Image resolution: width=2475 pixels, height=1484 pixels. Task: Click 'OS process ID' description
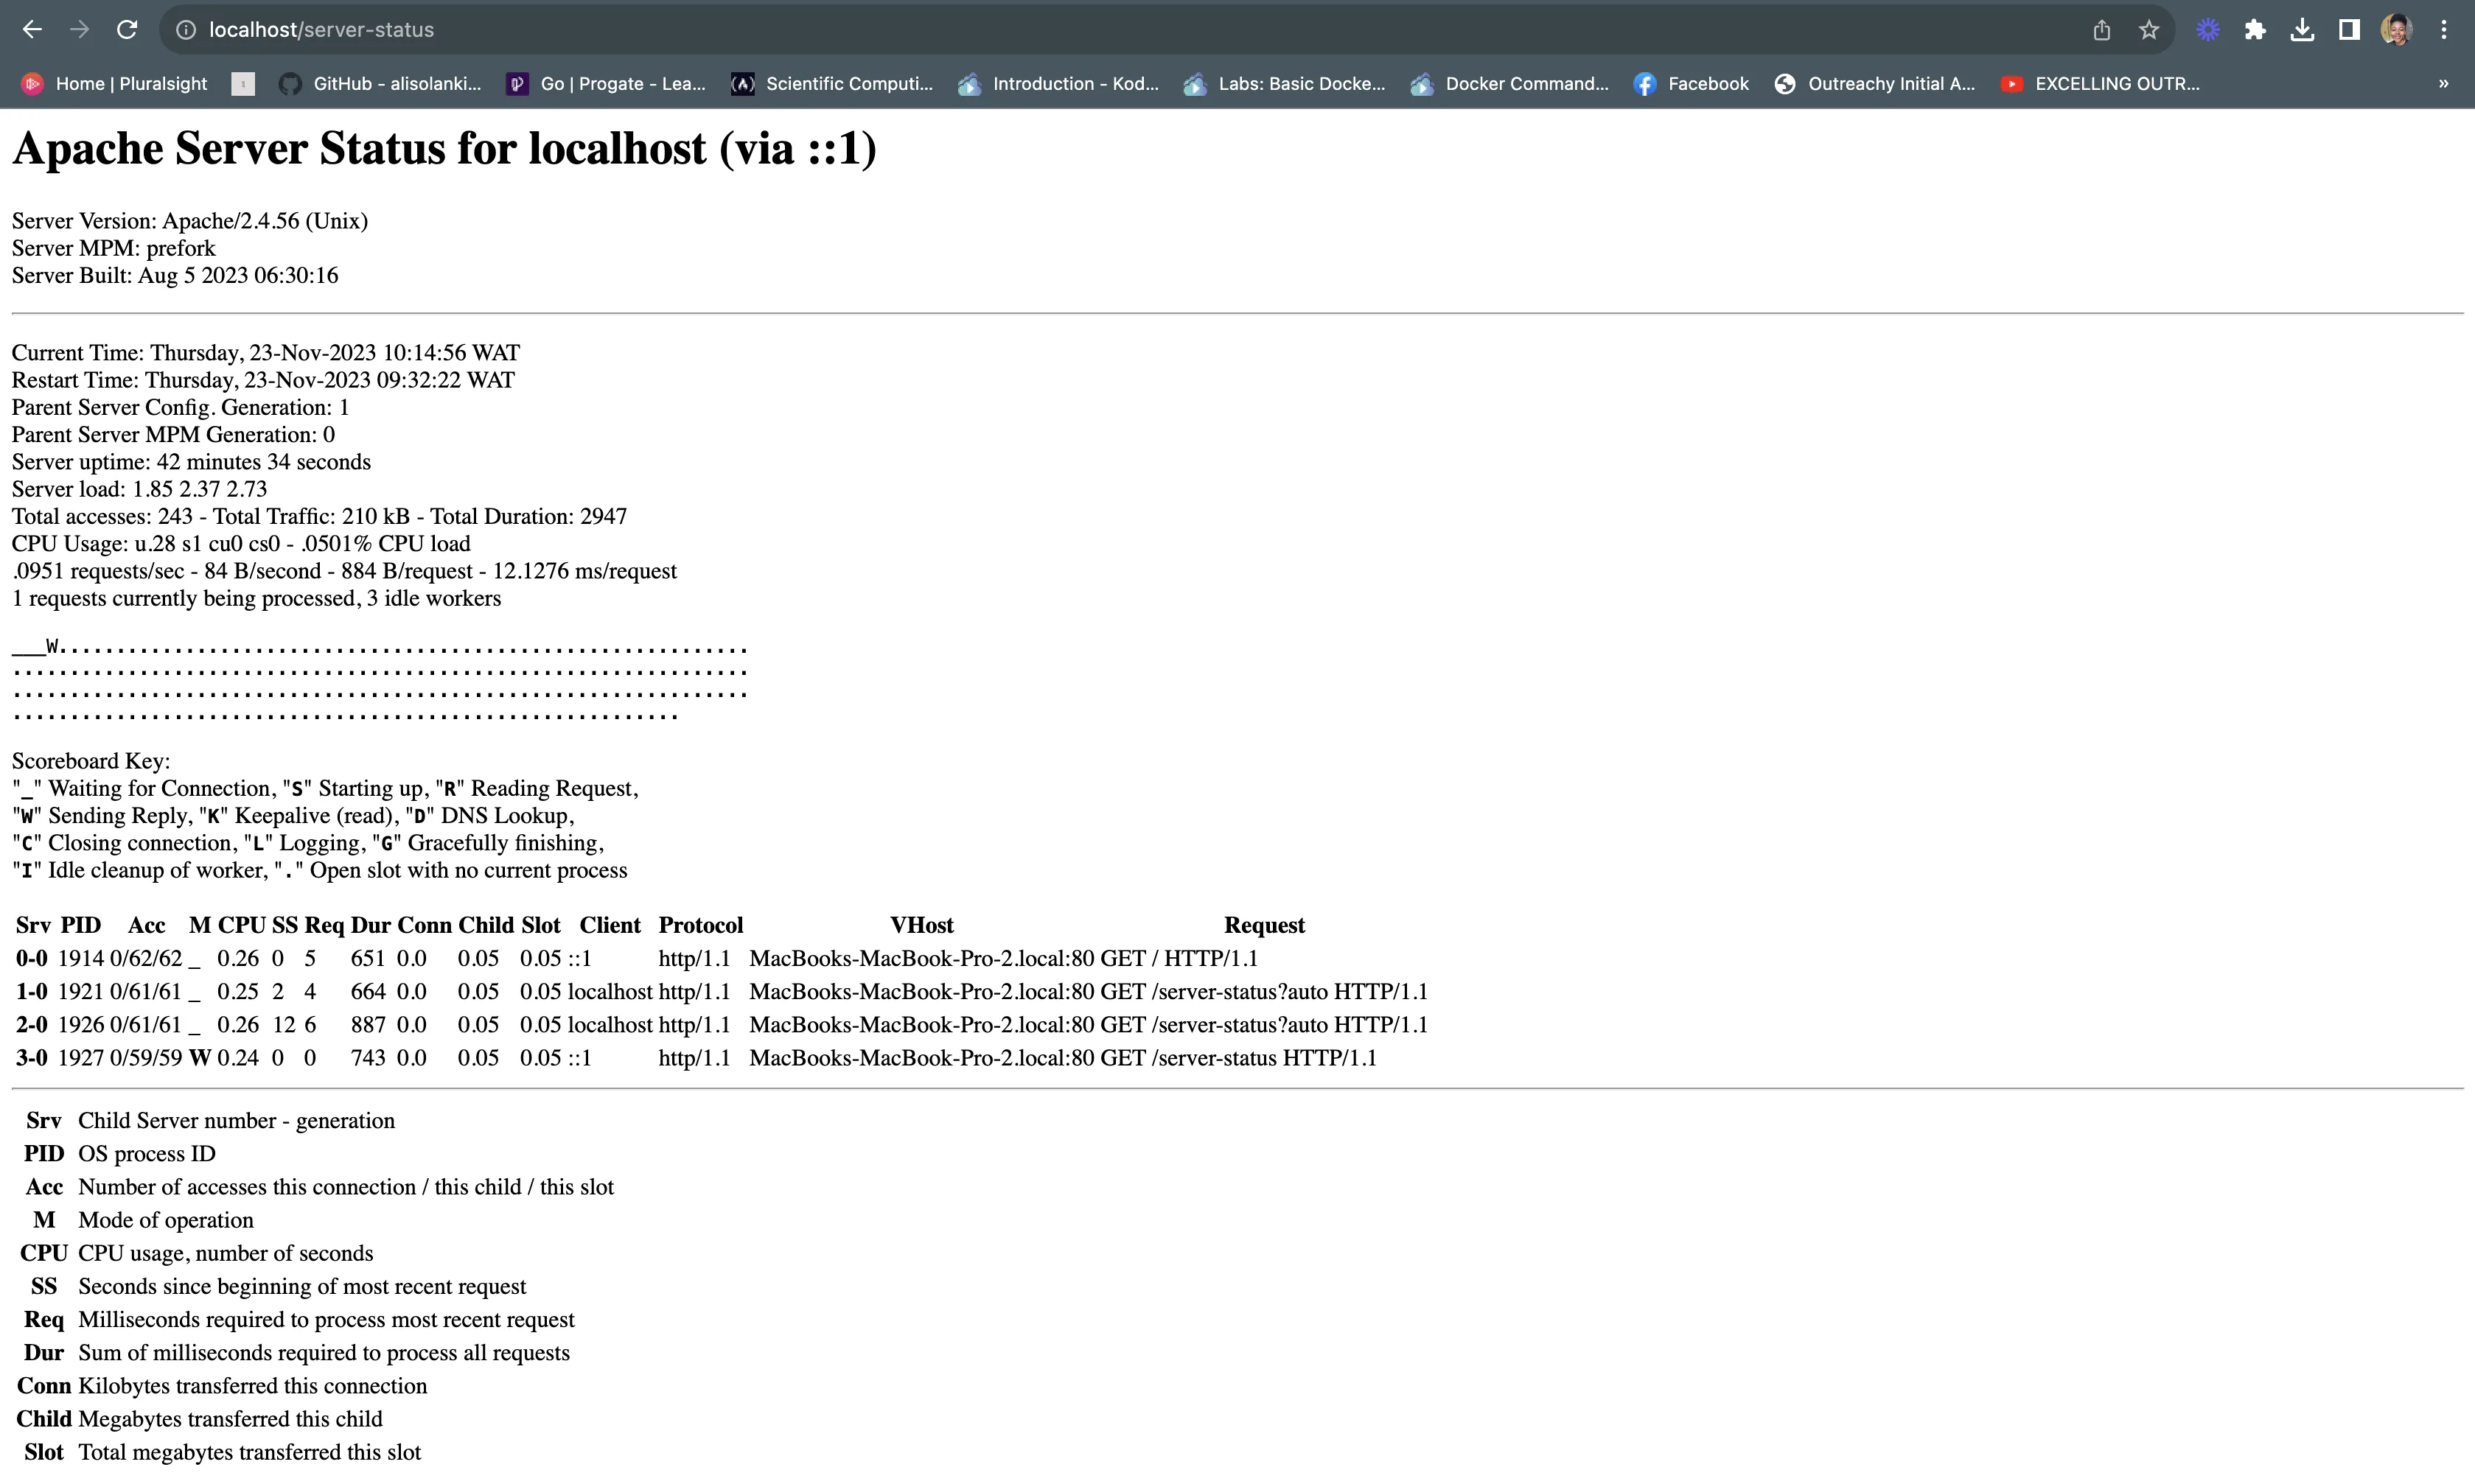coord(147,1154)
